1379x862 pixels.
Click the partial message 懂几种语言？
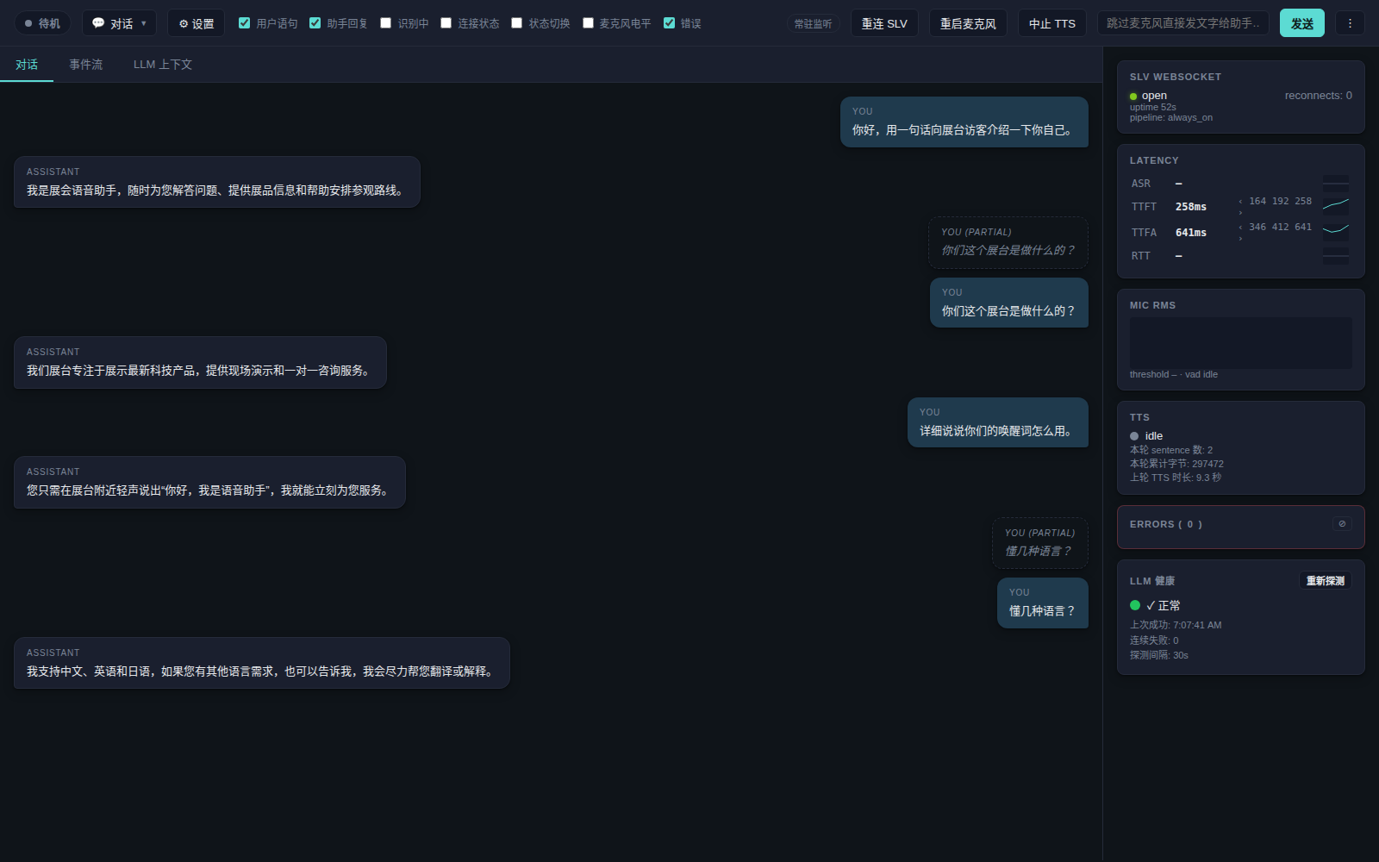[1040, 542]
